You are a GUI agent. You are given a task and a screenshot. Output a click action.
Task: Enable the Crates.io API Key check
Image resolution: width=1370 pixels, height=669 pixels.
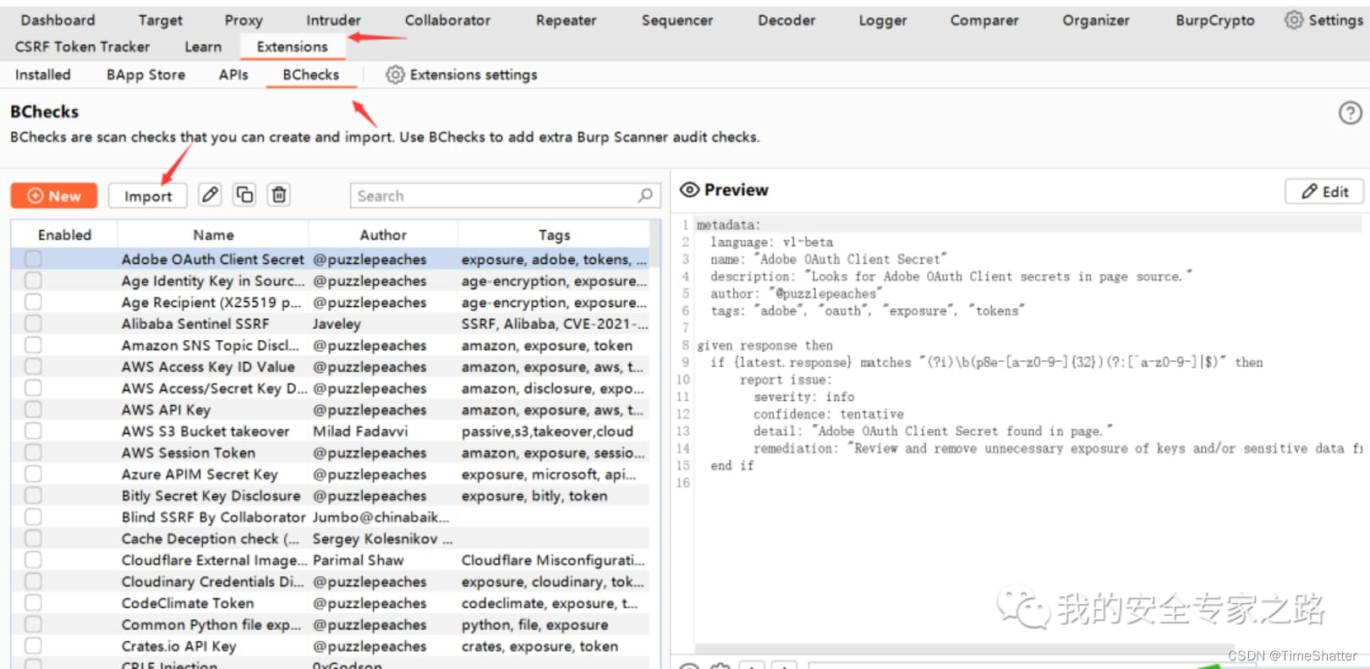(33, 645)
